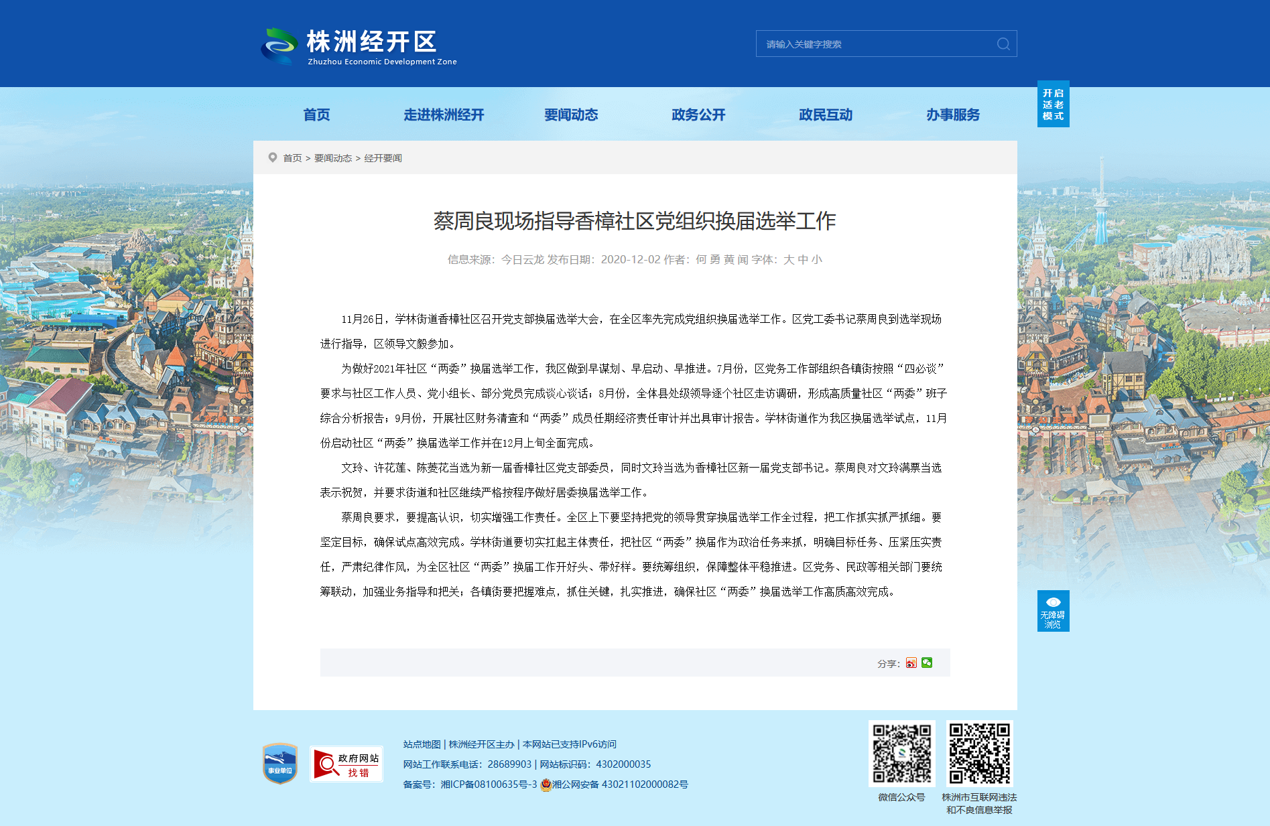This screenshot has width=1270, height=826.
Task: Click the Zhuzhou Economic Development Zone logo
Action: coord(359,46)
